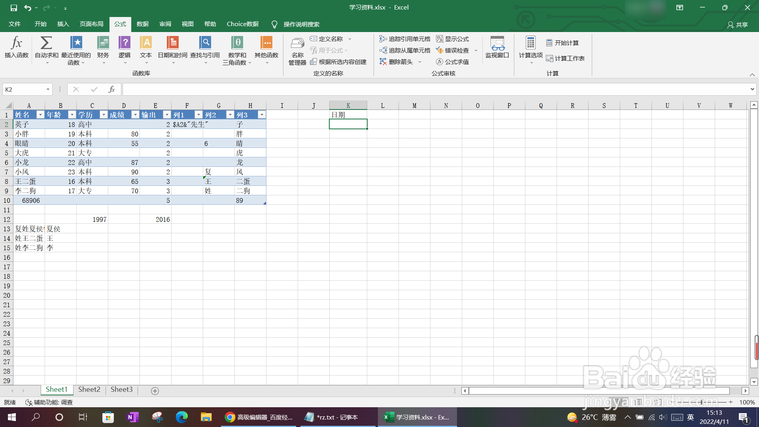Switch to the 开始 ribbon tab
The height and width of the screenshot is (427, 759).
(40, 24)
